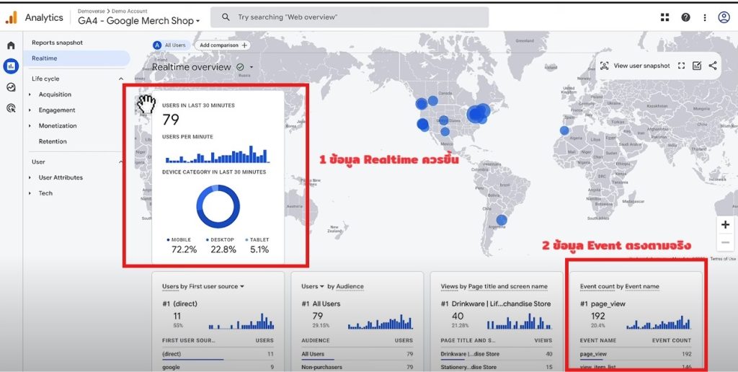
Task: Zoom in on the map with plus
Action: click(725, 225)
